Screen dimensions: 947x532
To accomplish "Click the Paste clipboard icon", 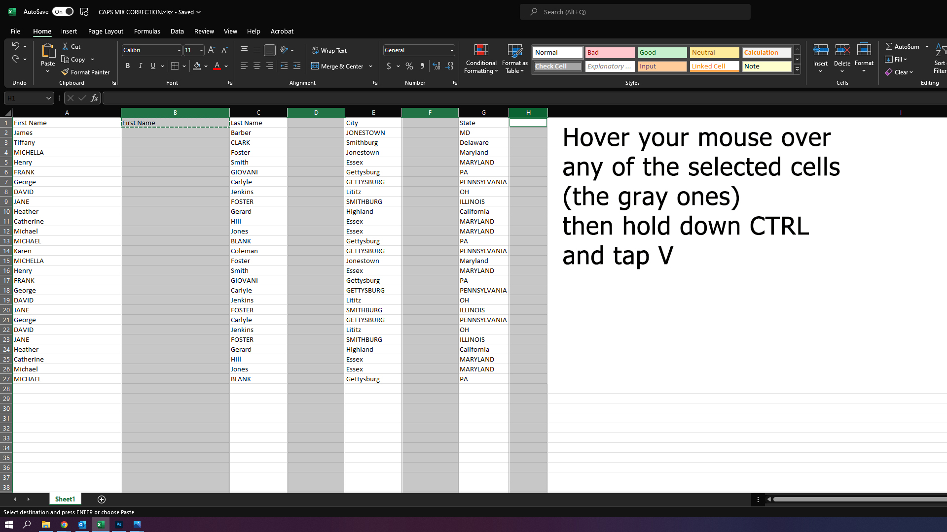I will click(x=48, y=51).
